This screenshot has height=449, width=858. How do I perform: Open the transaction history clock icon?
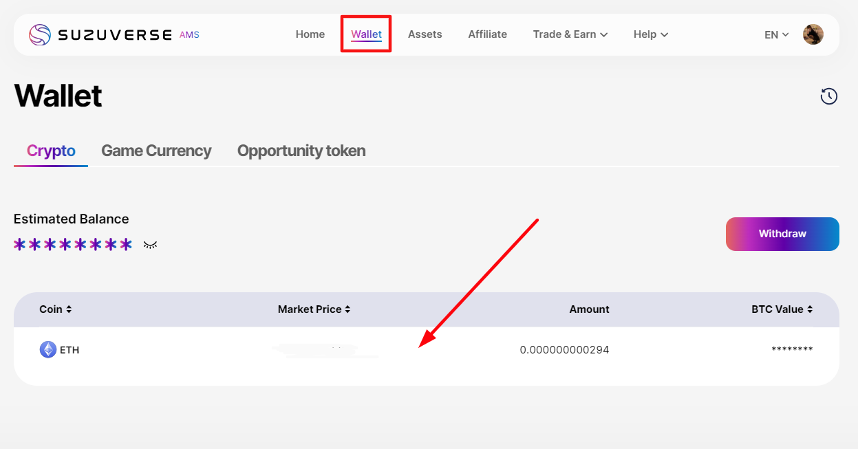829,96
